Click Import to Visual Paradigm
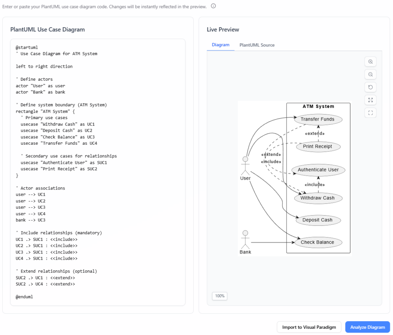393x335 pixels. [x=309, y=327]
